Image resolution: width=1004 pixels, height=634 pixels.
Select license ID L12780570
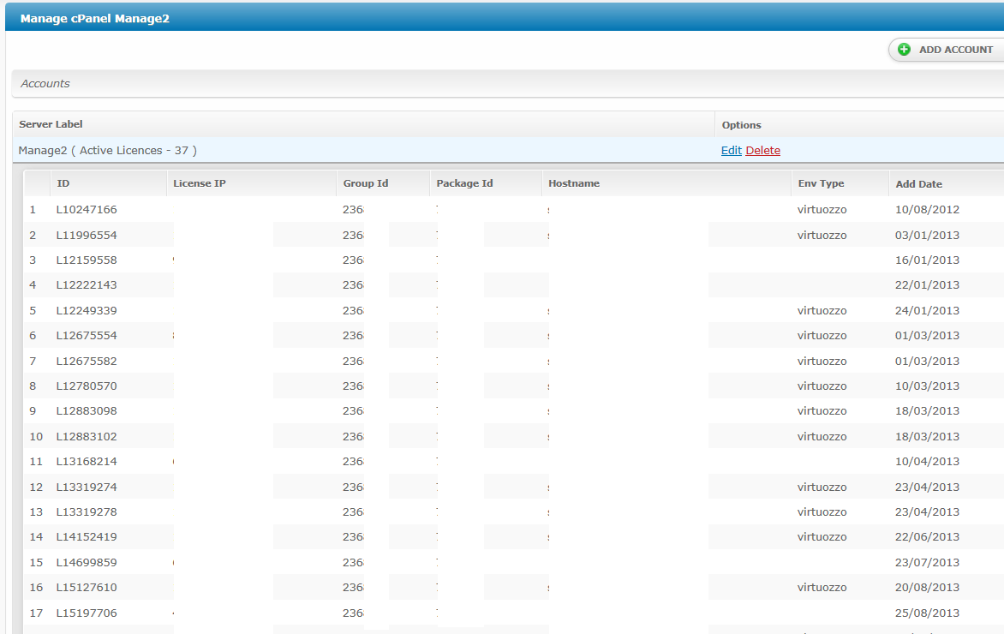coord(87,386)
